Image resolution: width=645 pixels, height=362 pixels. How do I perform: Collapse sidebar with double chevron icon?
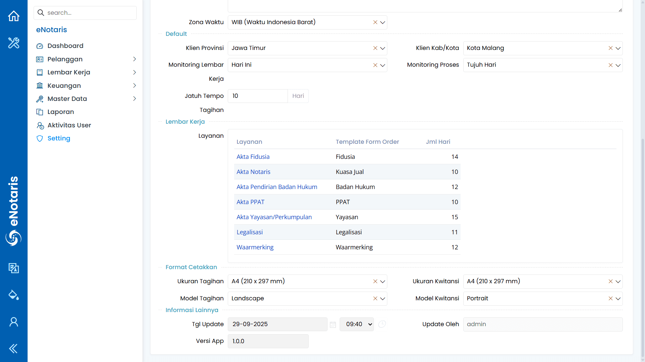coord(13,349)
